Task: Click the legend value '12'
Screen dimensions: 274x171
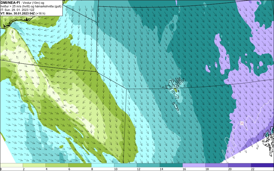Action: tap(139, 169)
